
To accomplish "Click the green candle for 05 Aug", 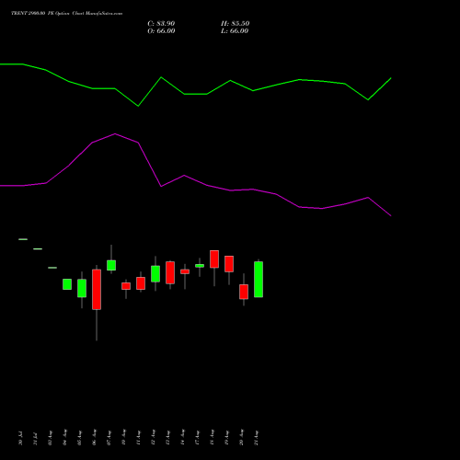I will click(x=82, y=288).
